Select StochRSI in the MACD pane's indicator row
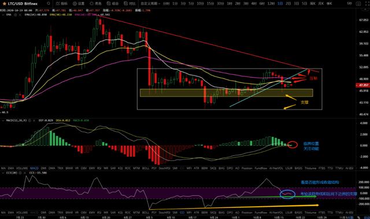370x219 pixels. [165, 168]
